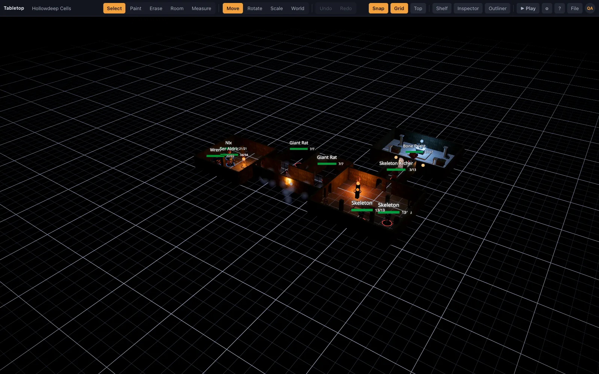Screen dimensions: 599x374
Task: Select the Nix character label
Action: (x=228, y=143)
